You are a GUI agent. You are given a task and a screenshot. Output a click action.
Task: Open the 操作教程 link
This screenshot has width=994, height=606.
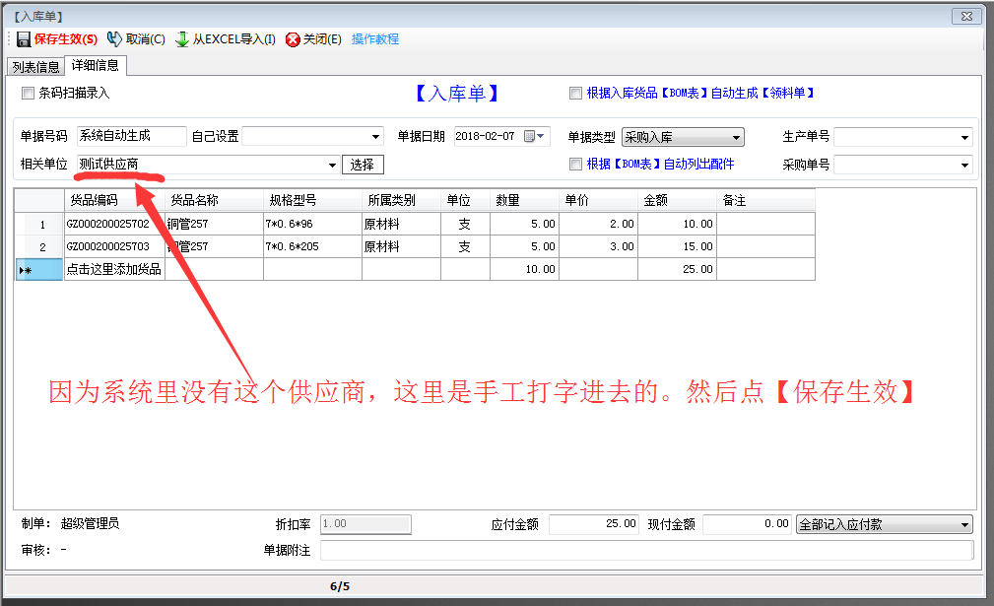pos(375,39)
